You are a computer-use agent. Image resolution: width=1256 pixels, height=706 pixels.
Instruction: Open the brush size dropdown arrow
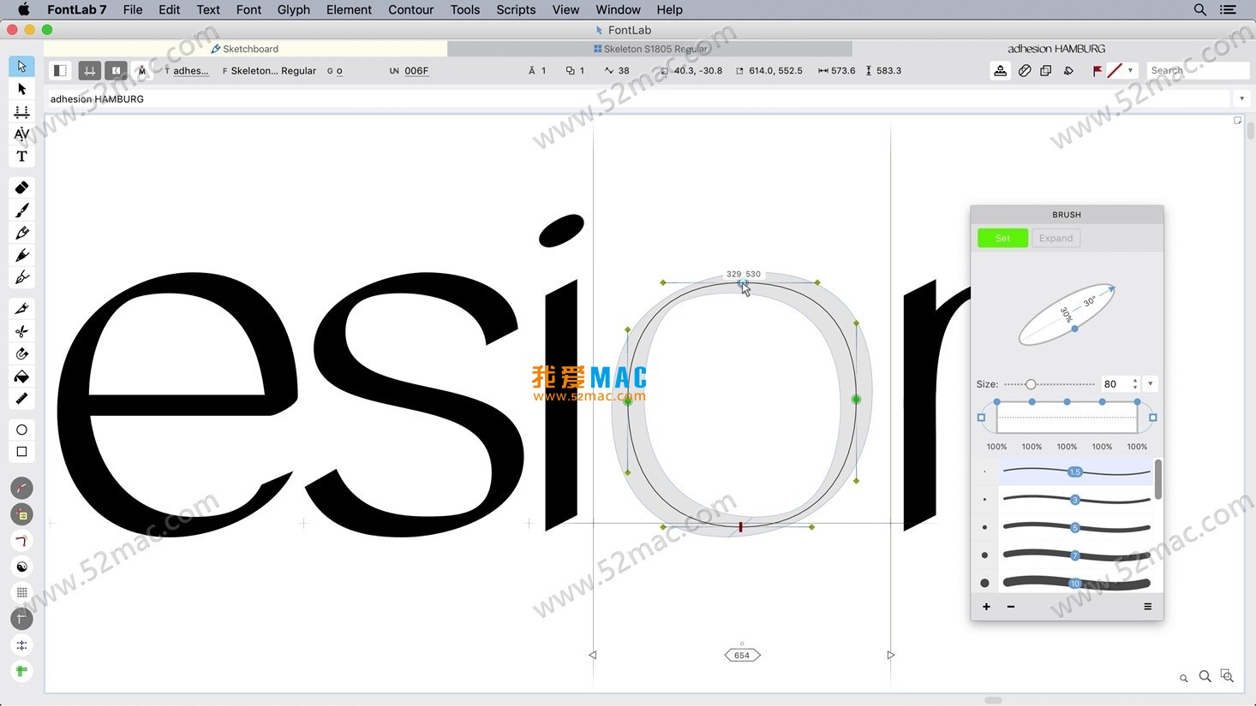pos(1151,384)
